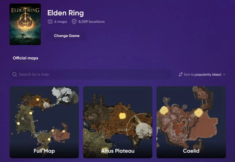Viewport: 235px width, 162px height.
Task: Click the location pin icon beside 8,059 locations
Action: pos(74,22)
